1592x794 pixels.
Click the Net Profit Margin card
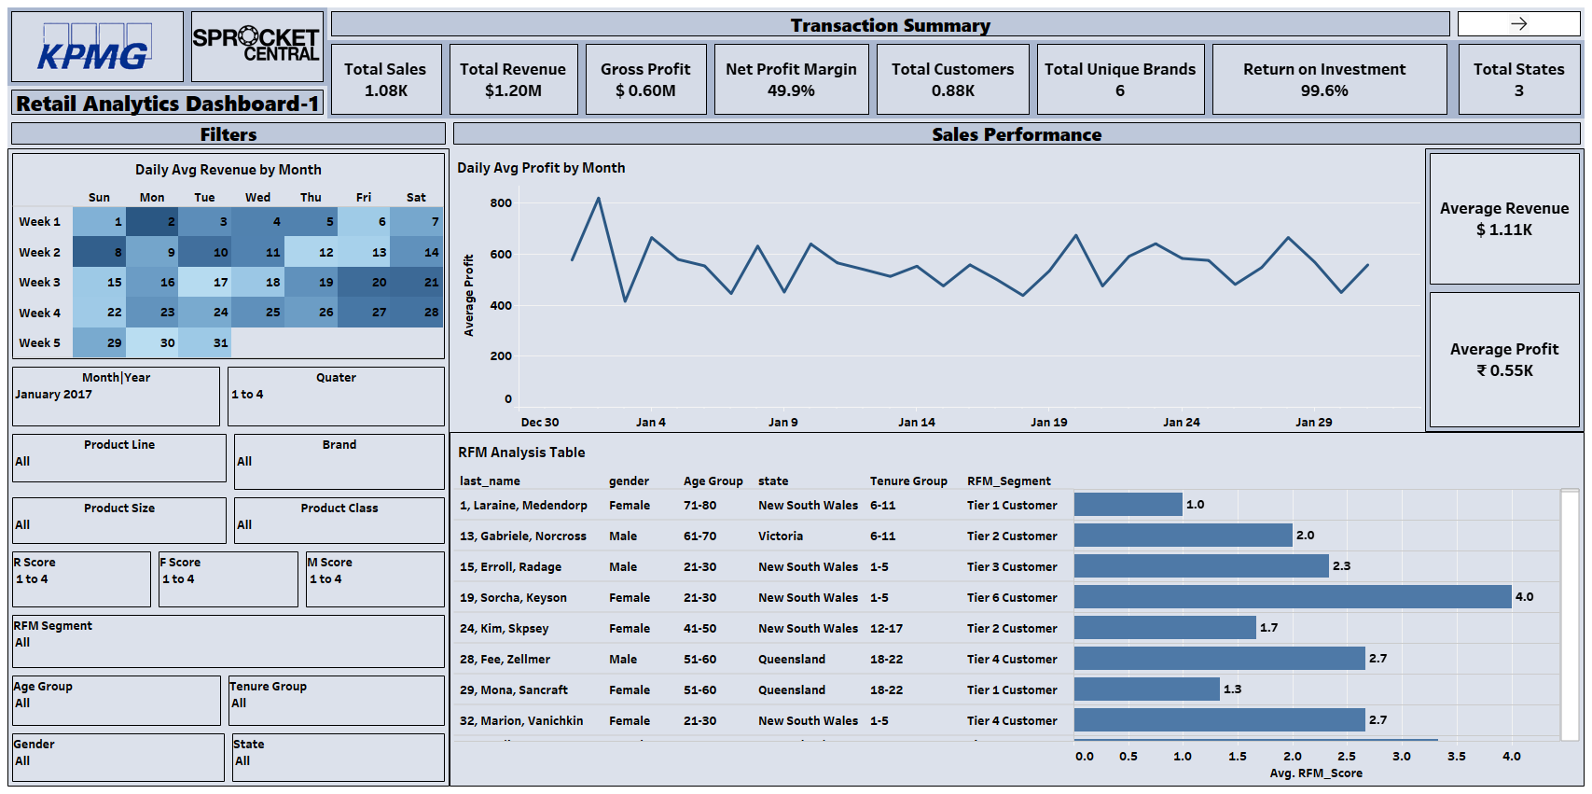coord(791,80)
